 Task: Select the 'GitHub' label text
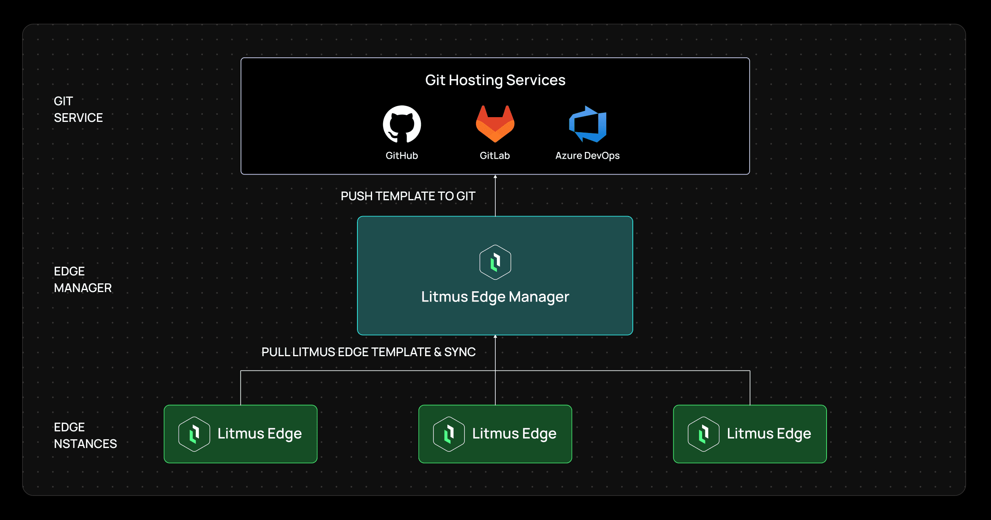pos(402,156)
